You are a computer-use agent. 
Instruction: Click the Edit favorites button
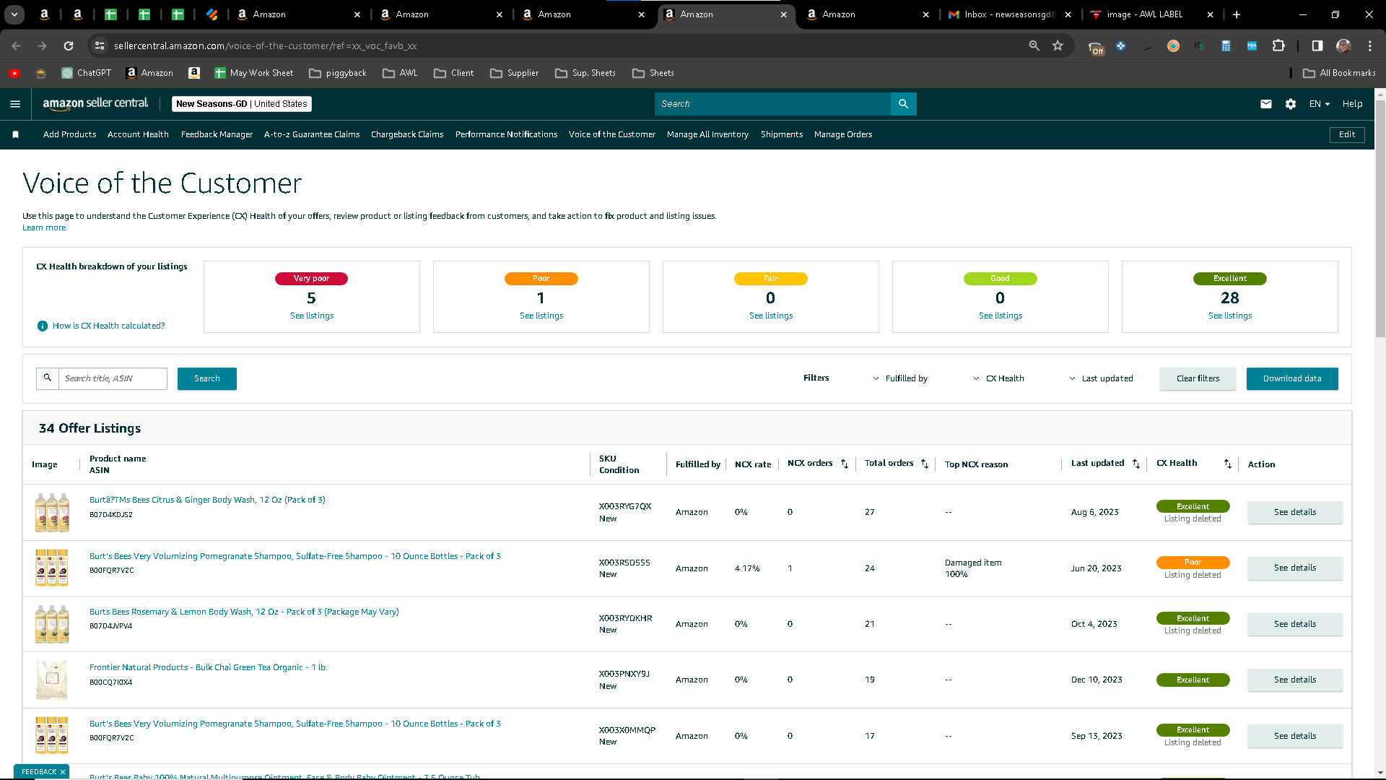coord(1347,134)
